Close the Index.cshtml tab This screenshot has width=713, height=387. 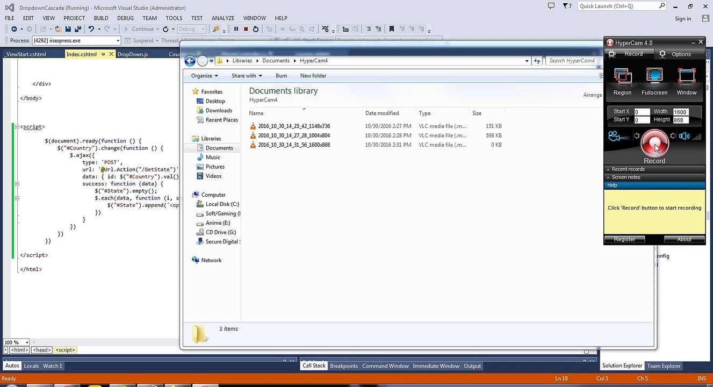pyautogui.click(x=111, y=54)
